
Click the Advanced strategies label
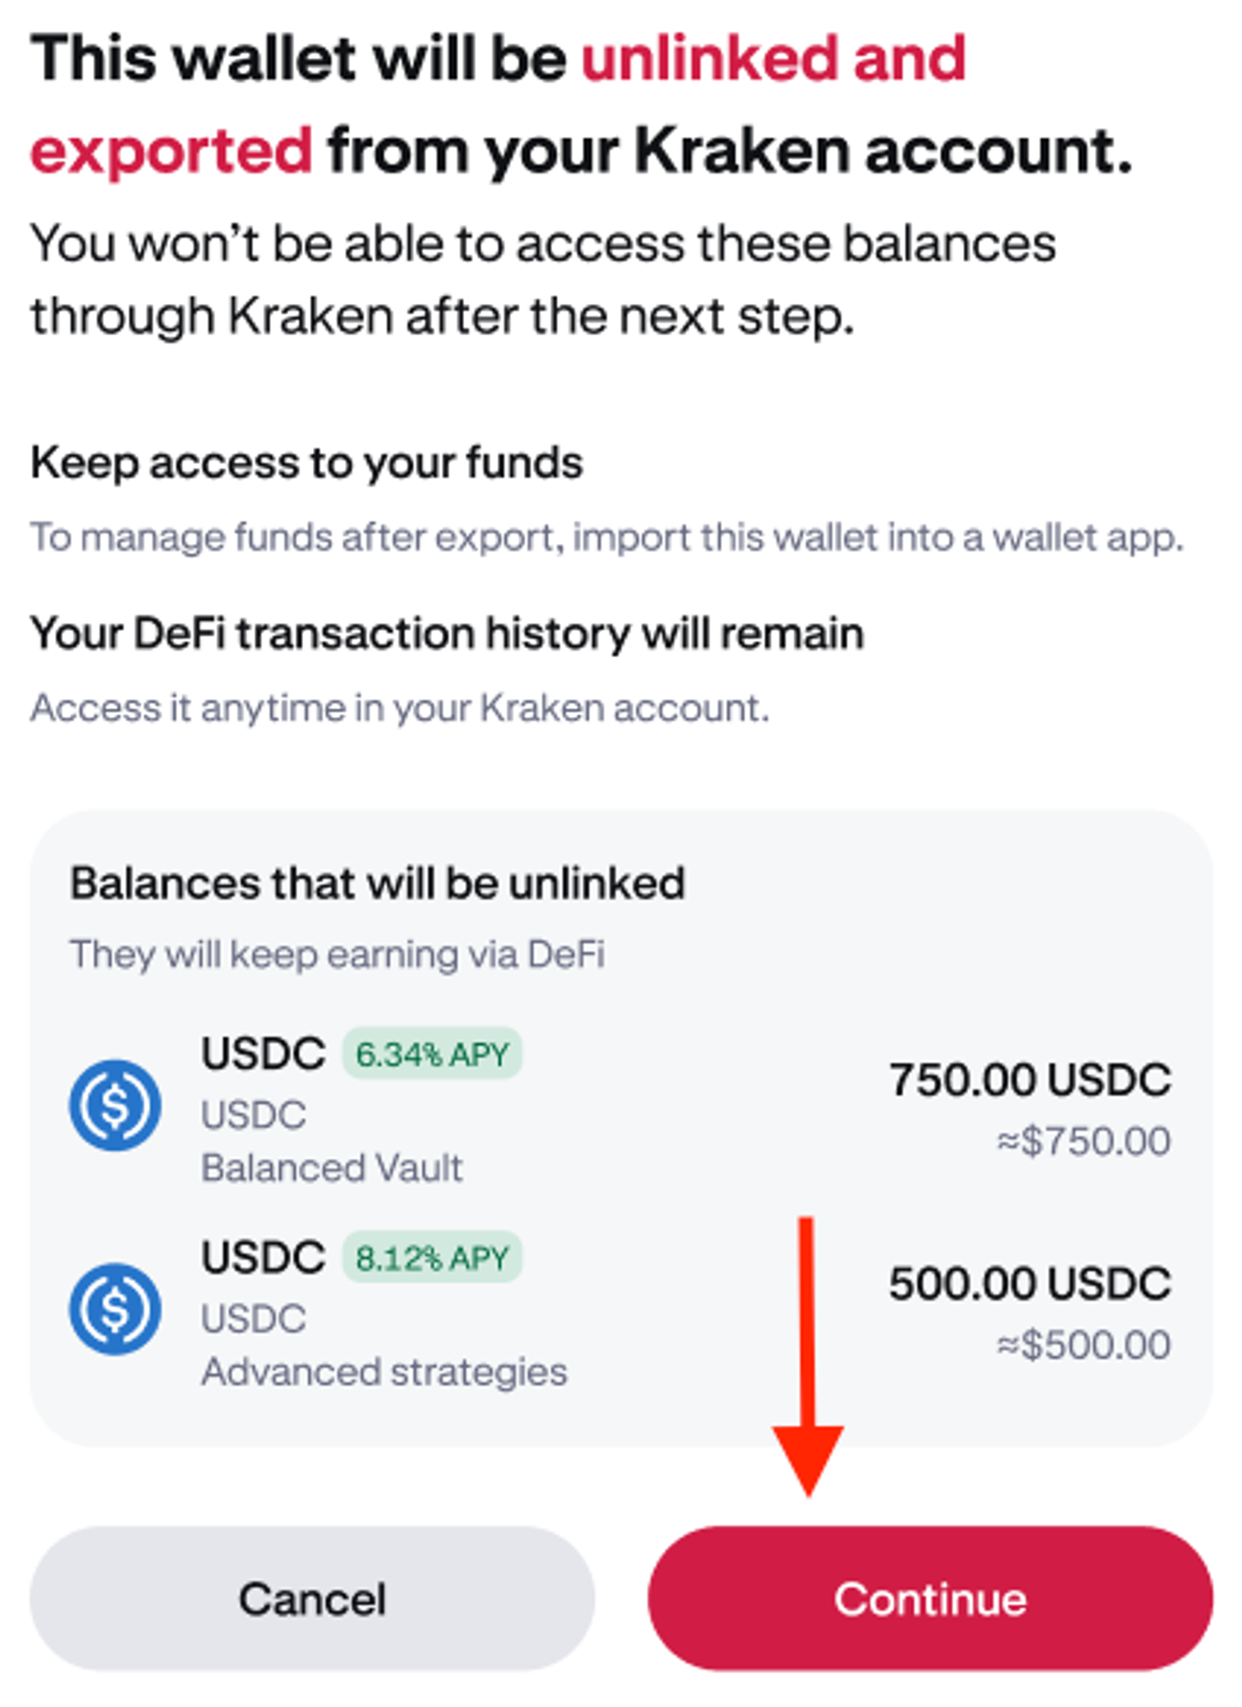[384, 1372]
